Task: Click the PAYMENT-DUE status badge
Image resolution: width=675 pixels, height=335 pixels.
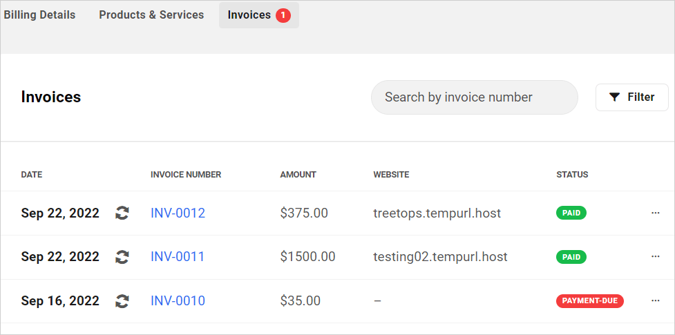Action: pos(589,301)
